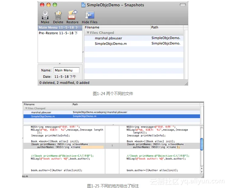Select the Main Menu 11-5-18 snapshot
This screenshot has height=188, width=228.
click(60, 28)
